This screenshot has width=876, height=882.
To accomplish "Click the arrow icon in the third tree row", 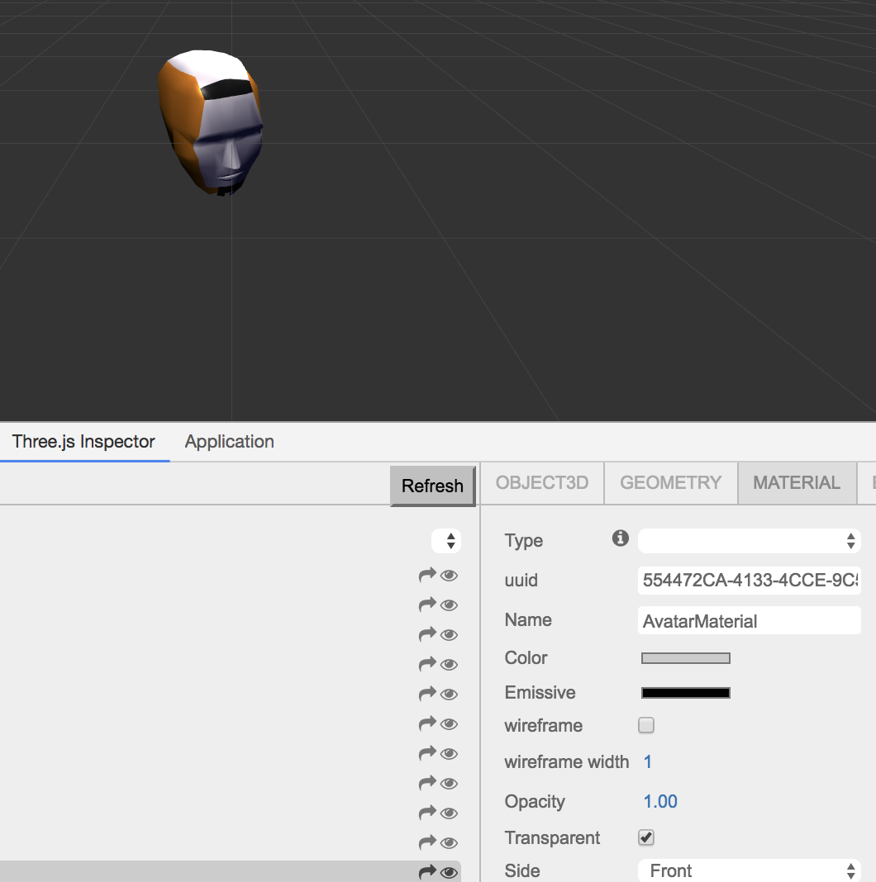I will pos(427,634).
